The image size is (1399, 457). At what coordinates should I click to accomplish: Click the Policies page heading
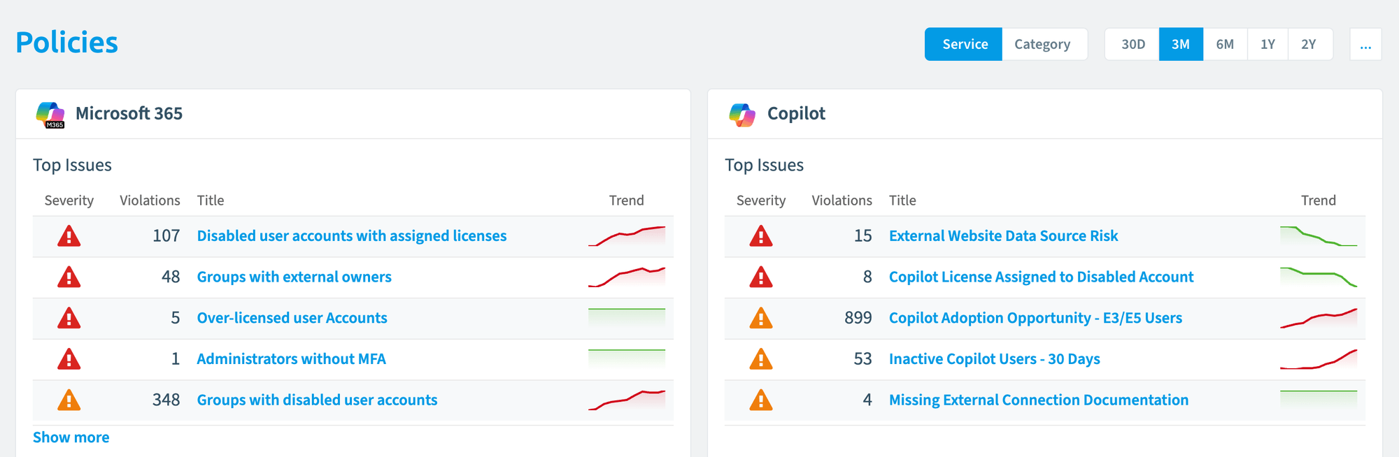(66, 43)
